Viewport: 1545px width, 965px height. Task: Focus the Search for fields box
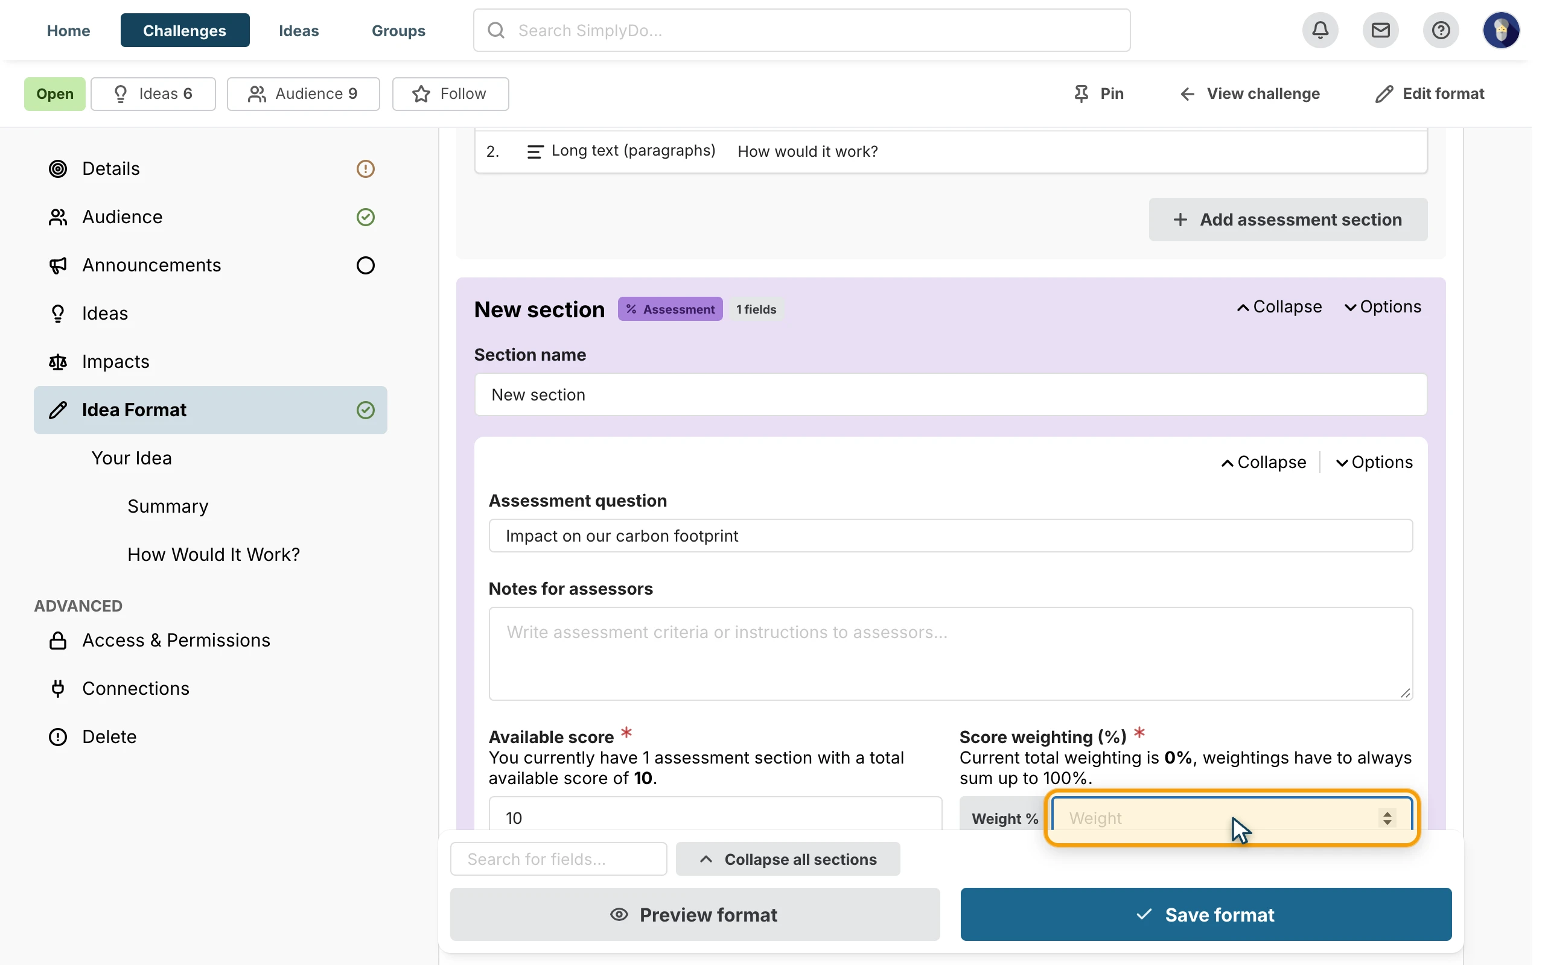click(559, 859)
